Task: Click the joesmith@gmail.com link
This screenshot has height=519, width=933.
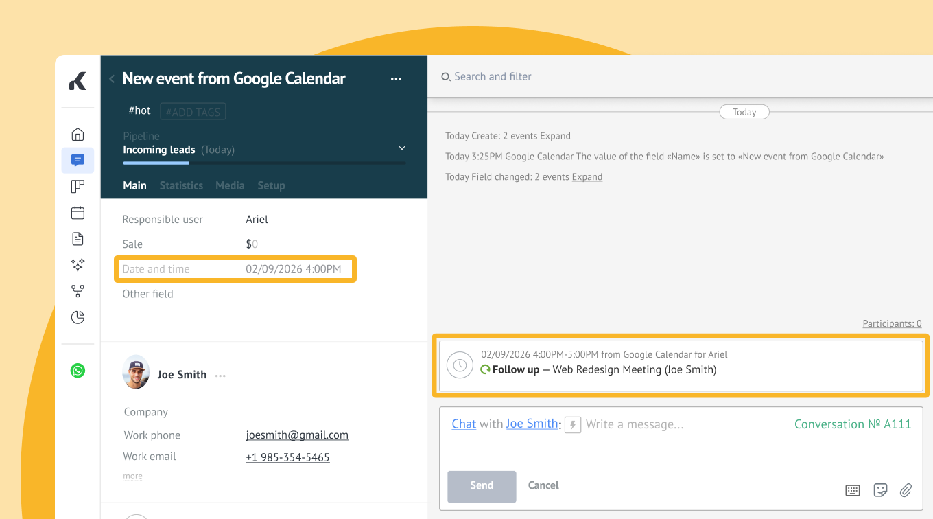Action: [x=297, y=435]
